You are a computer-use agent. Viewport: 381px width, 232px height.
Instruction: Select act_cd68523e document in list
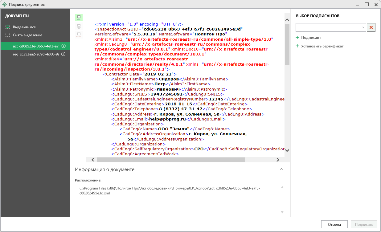click(x=35, y=46)
